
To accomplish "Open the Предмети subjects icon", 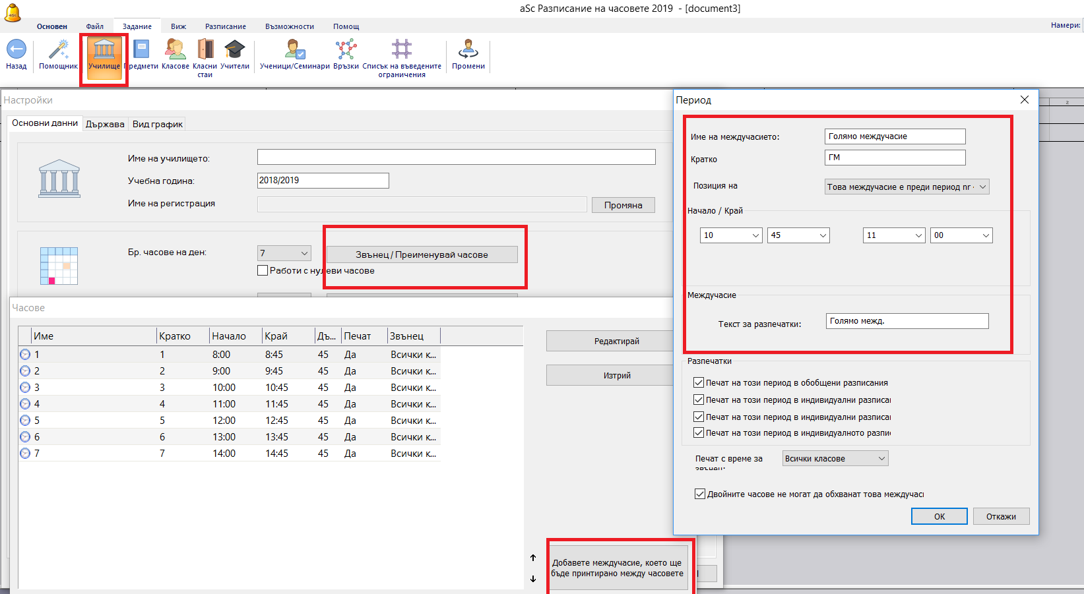I will [141, 50].
